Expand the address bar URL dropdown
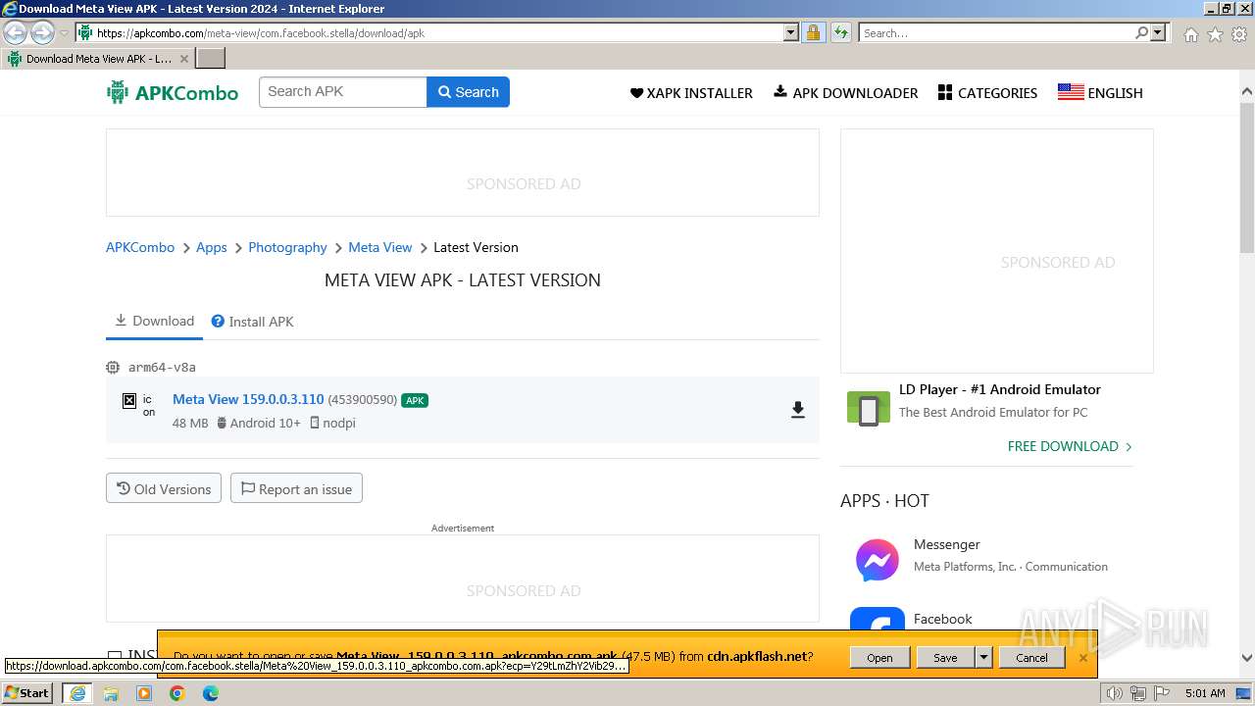The height and width of the screenshot is (706, 1255). 791,32
